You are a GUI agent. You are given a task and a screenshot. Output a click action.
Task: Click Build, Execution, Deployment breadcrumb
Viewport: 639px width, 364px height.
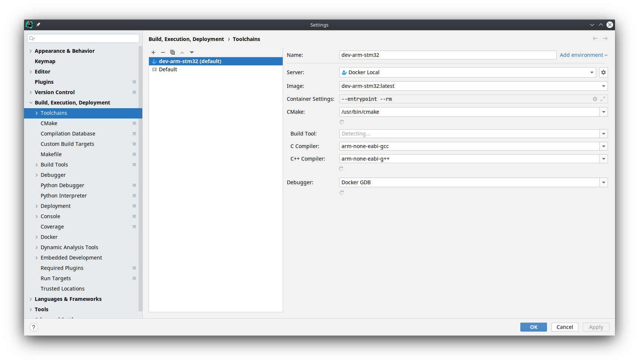[186, 39]
